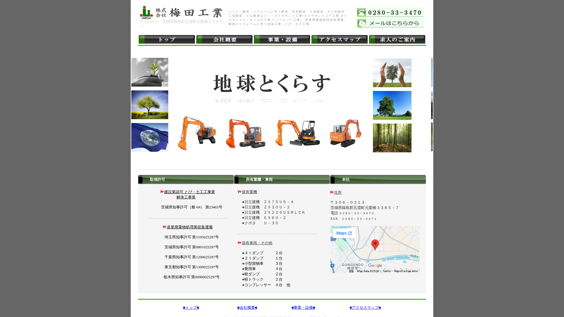
Task: Click the excavator with dozer blade image
Action: [297, 133]
